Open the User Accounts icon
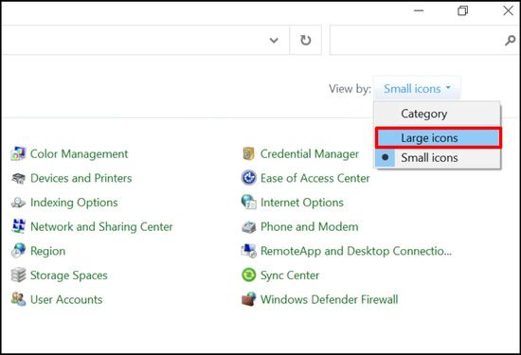Screen dimensions: 521x355 [x=18, y=299]
